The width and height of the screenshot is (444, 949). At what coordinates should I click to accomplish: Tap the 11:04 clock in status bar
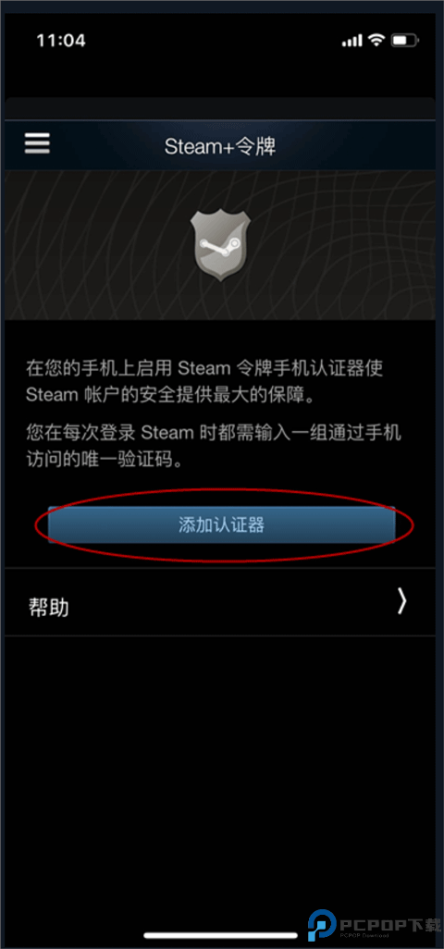[61, 41]
